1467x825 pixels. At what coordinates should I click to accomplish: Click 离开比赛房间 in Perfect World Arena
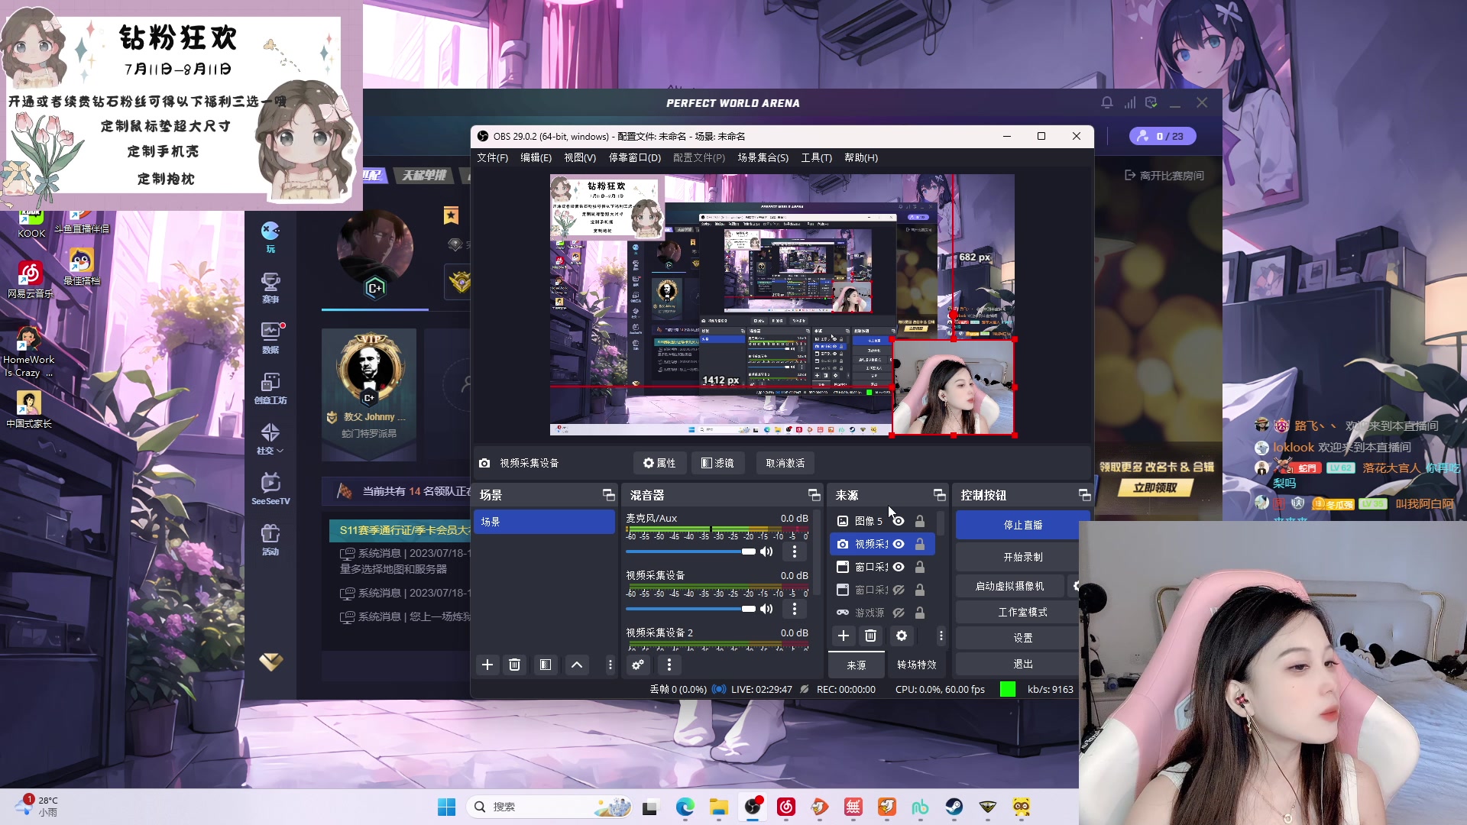(1164, 176)
